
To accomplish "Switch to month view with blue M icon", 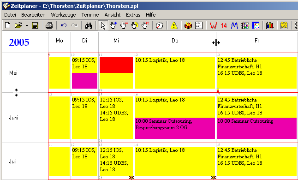I will coord(234,25).
